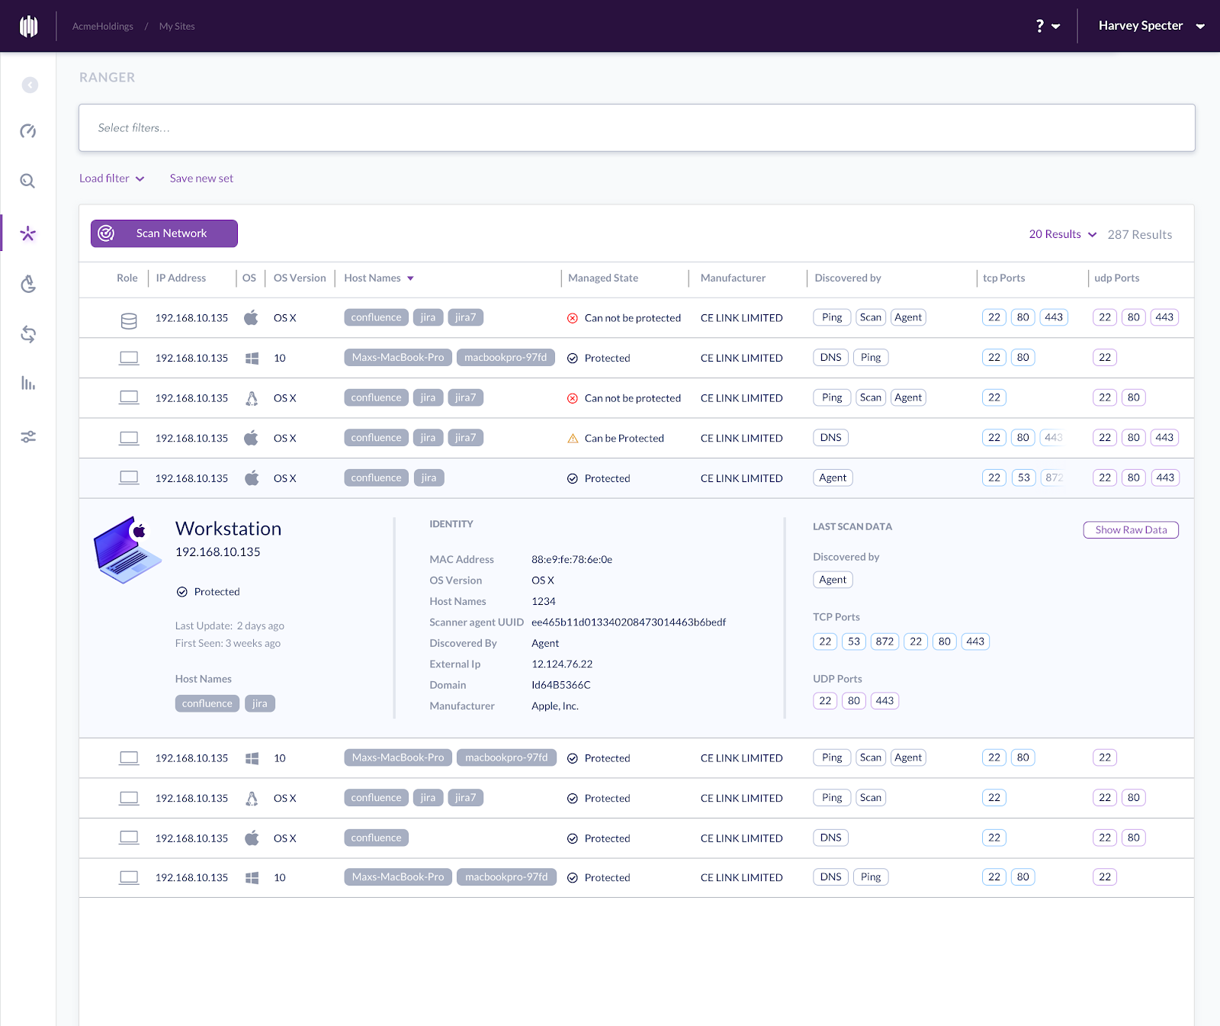Click the flame icon in sidebar
The image size is (1220, 1026).
point(28,284)
